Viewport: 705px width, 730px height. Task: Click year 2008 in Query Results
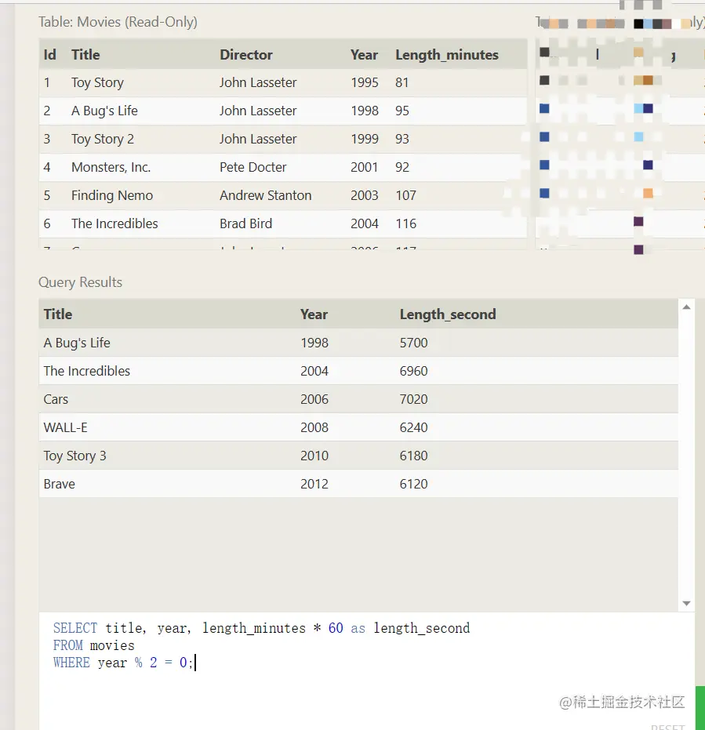pos(314,427)
